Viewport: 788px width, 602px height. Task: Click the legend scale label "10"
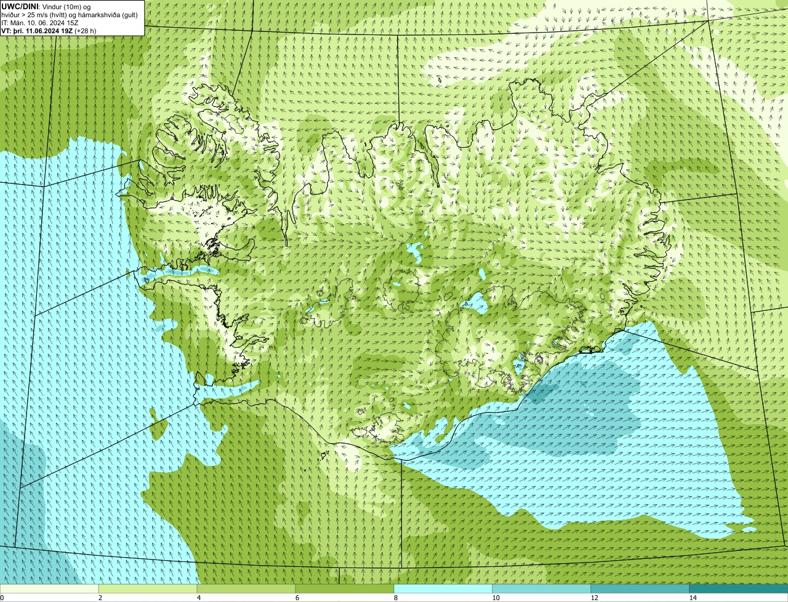pyautogui.click(x=495, y=598)
